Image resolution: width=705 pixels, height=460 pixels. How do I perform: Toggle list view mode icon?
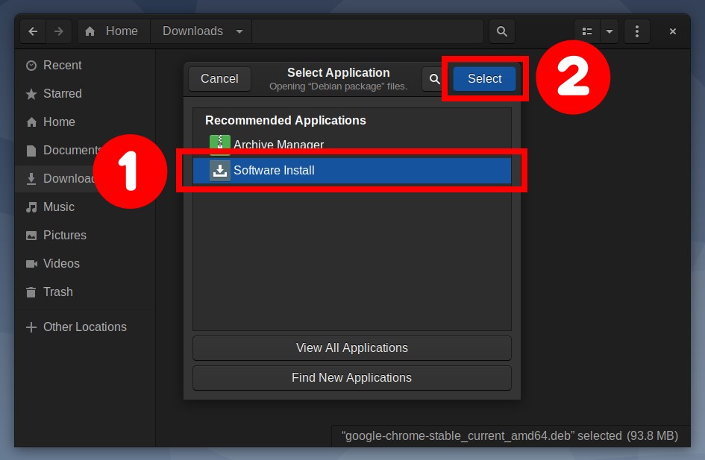tap(587, 31)
